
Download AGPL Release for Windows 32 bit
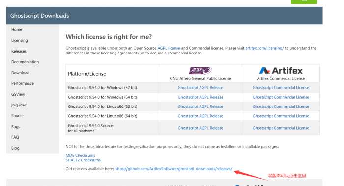tap(201, 88)
